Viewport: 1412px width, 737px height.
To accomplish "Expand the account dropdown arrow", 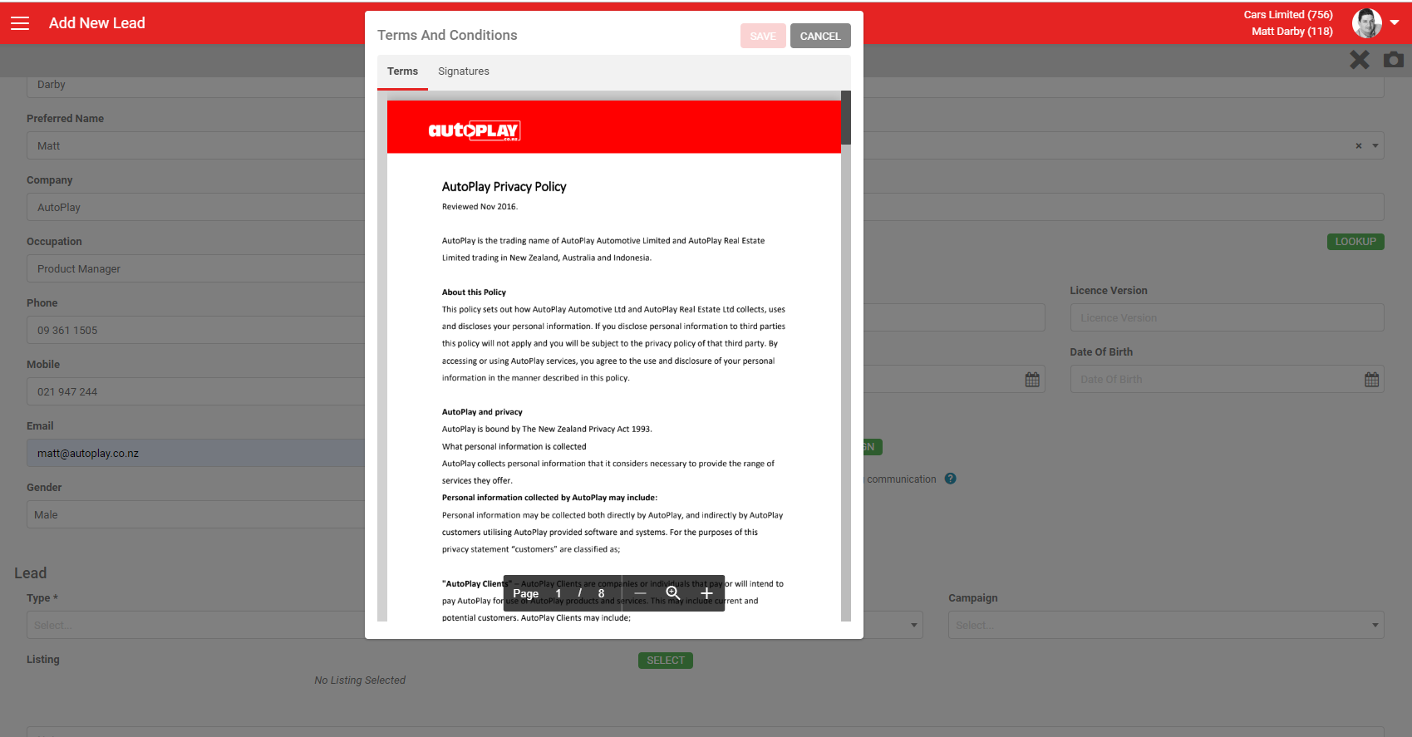I will point(1395,22).
